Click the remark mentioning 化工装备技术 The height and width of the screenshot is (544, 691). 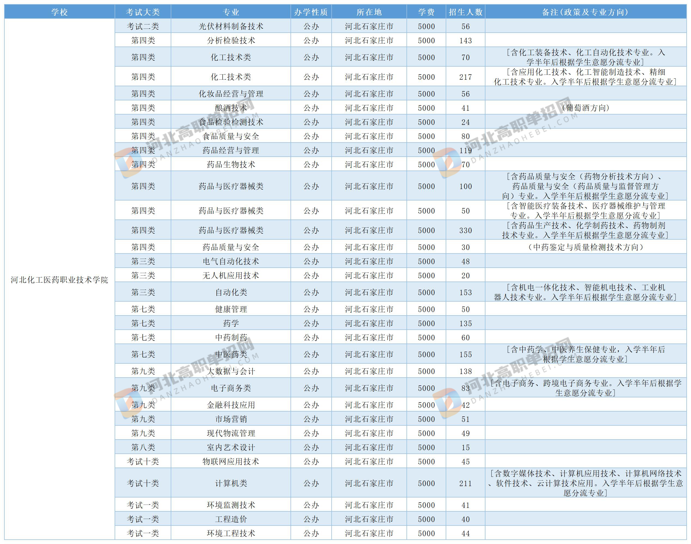[x=586, y=57]
